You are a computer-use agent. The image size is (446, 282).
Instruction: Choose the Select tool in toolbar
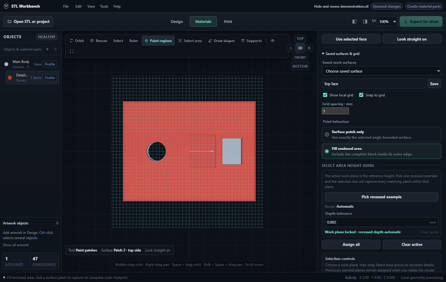click(118, 41)
